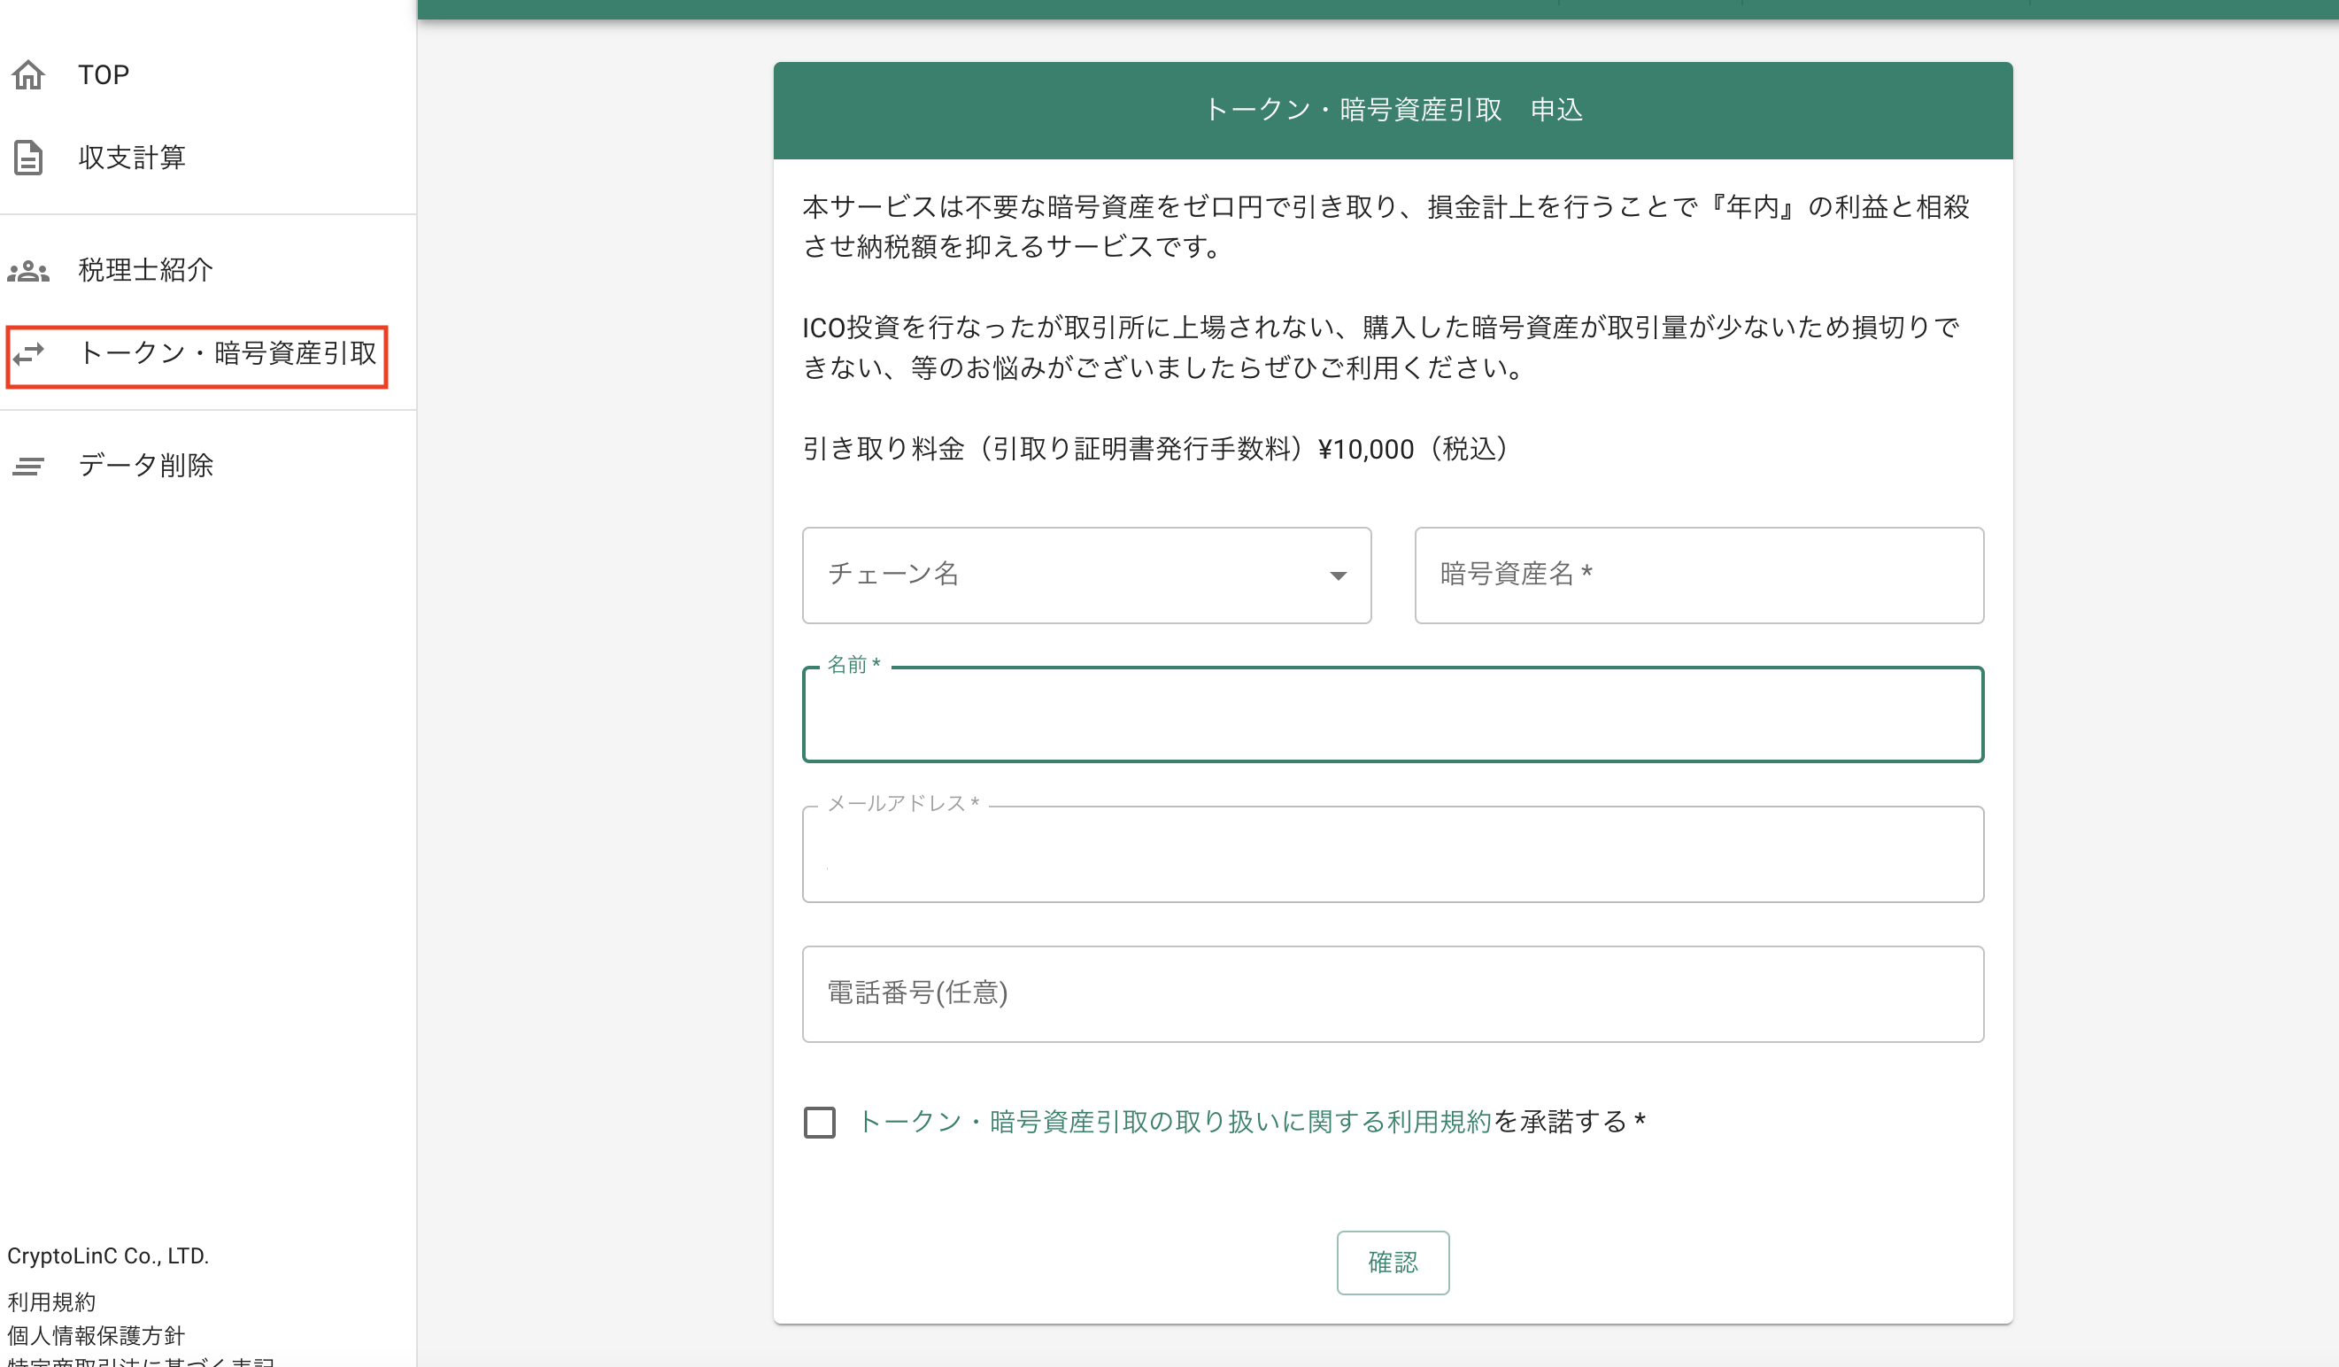This screenshot has height=1367, width=2339.
Task: Check agreement to token withdrawal terms
Action: tap(820, 1123)
